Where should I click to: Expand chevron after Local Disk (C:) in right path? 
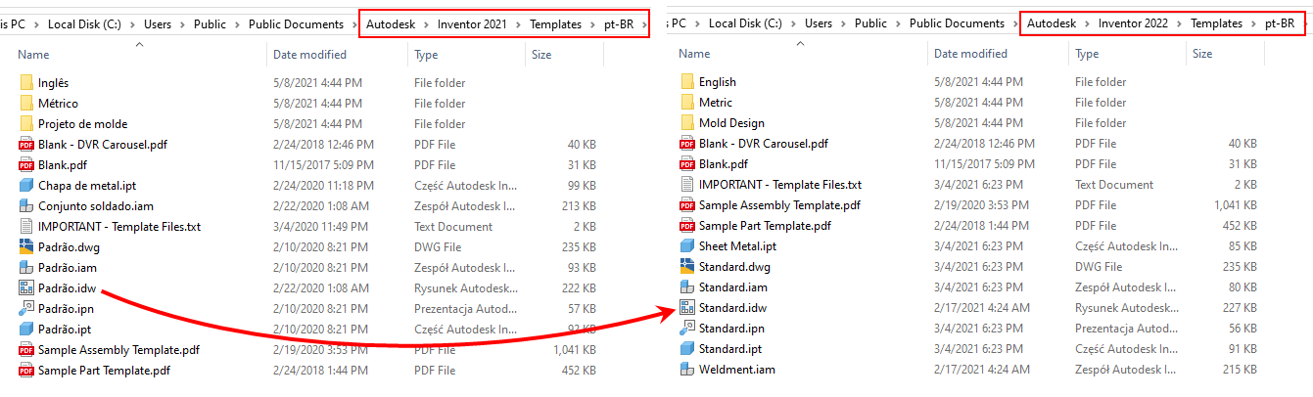click(795, 23)
